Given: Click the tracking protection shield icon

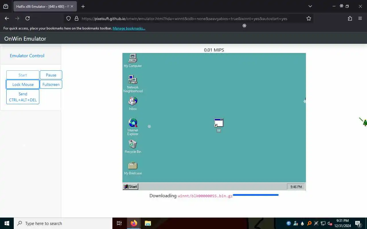Looking at the screenshot, I should 69,18.
